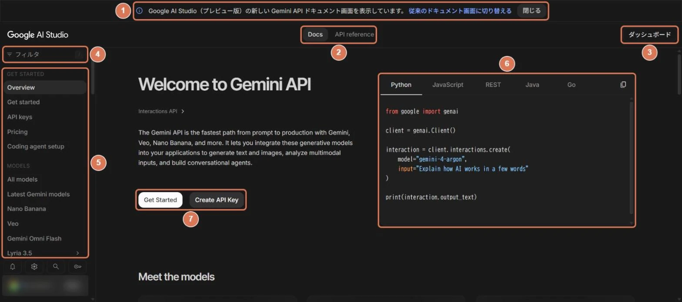The image size is (682, 302).
Task: Click the blurred account profile area
Action: point(45,285)
